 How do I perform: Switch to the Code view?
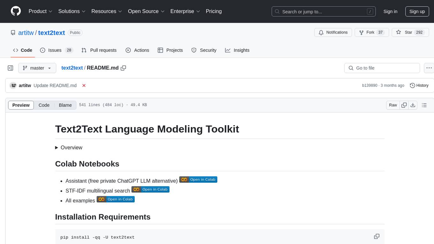(44, 105)
